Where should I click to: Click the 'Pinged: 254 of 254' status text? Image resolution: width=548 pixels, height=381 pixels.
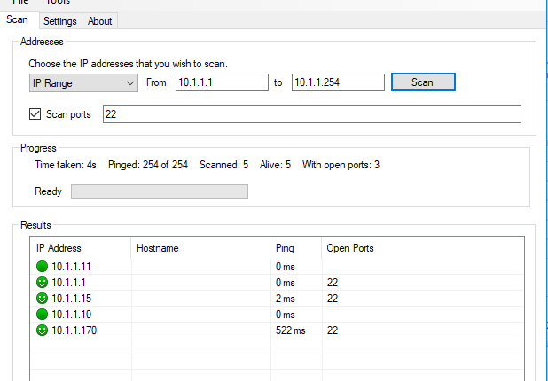(148, 165)
